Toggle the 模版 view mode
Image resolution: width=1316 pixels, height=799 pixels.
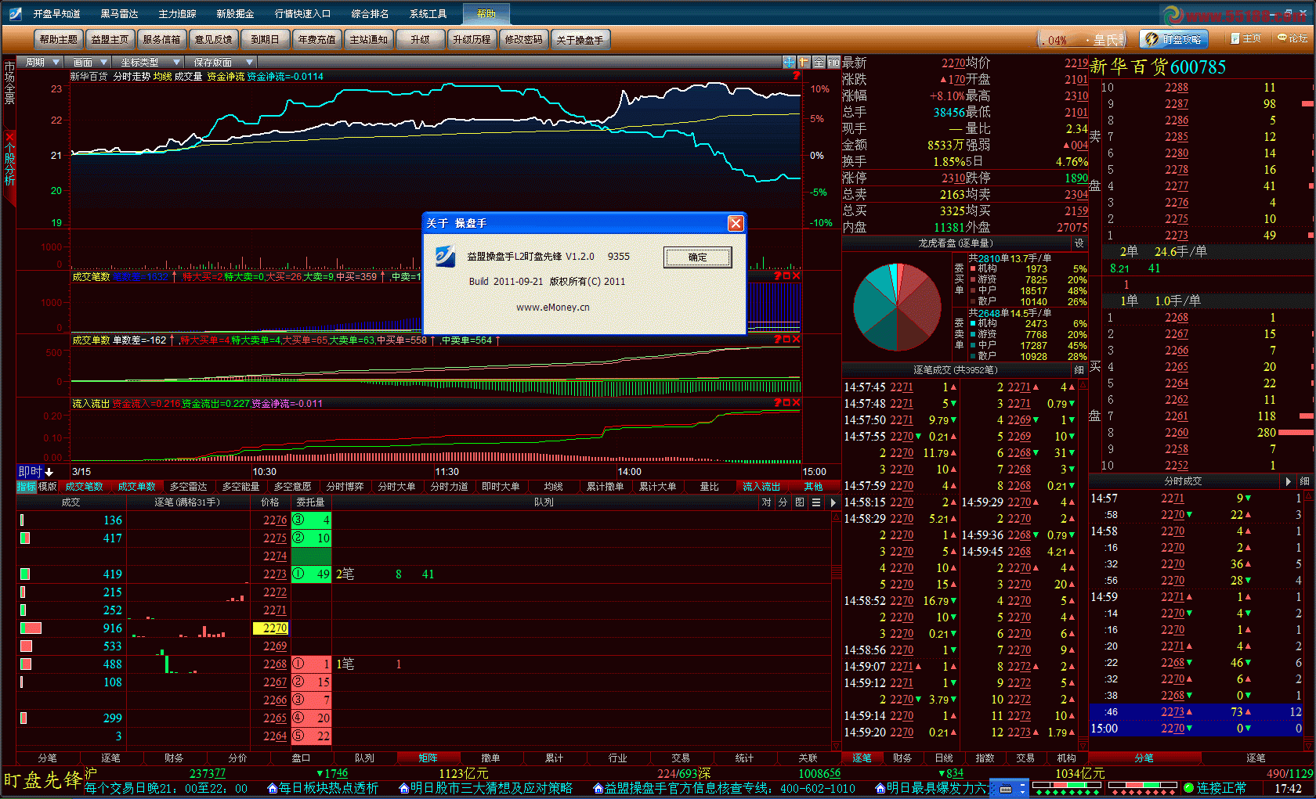coord(47,486)
